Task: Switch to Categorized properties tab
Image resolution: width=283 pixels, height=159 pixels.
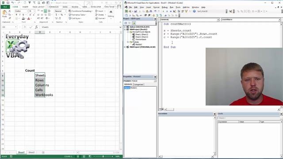Action: point(138,84)
